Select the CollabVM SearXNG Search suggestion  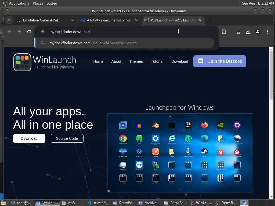coord(125,43)
